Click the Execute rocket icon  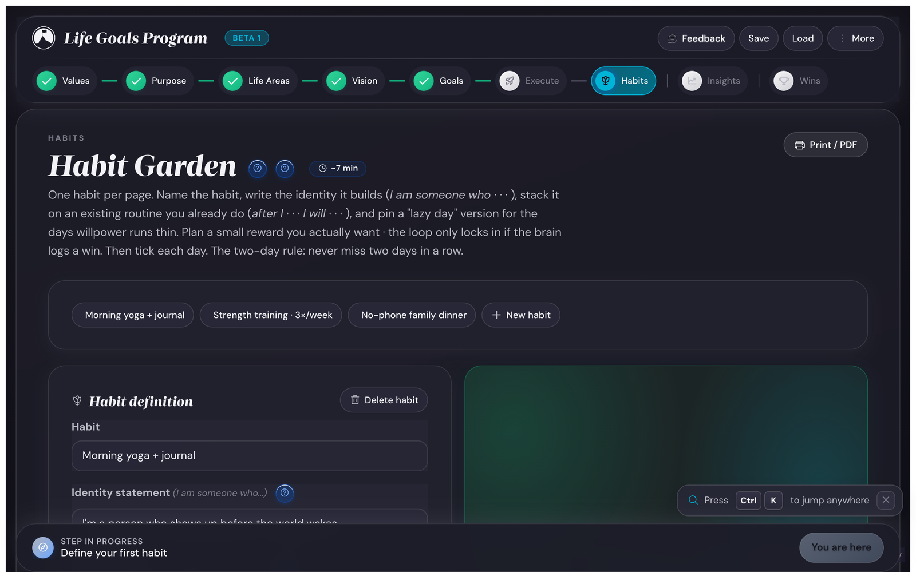click(510, 81)
